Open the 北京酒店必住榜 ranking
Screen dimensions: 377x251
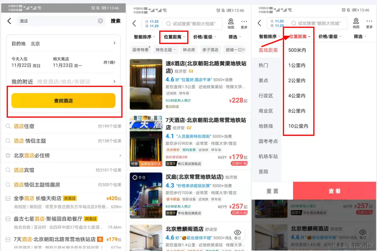[63, 155]
